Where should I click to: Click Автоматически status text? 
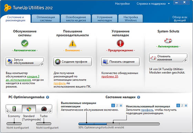[24, 50]
